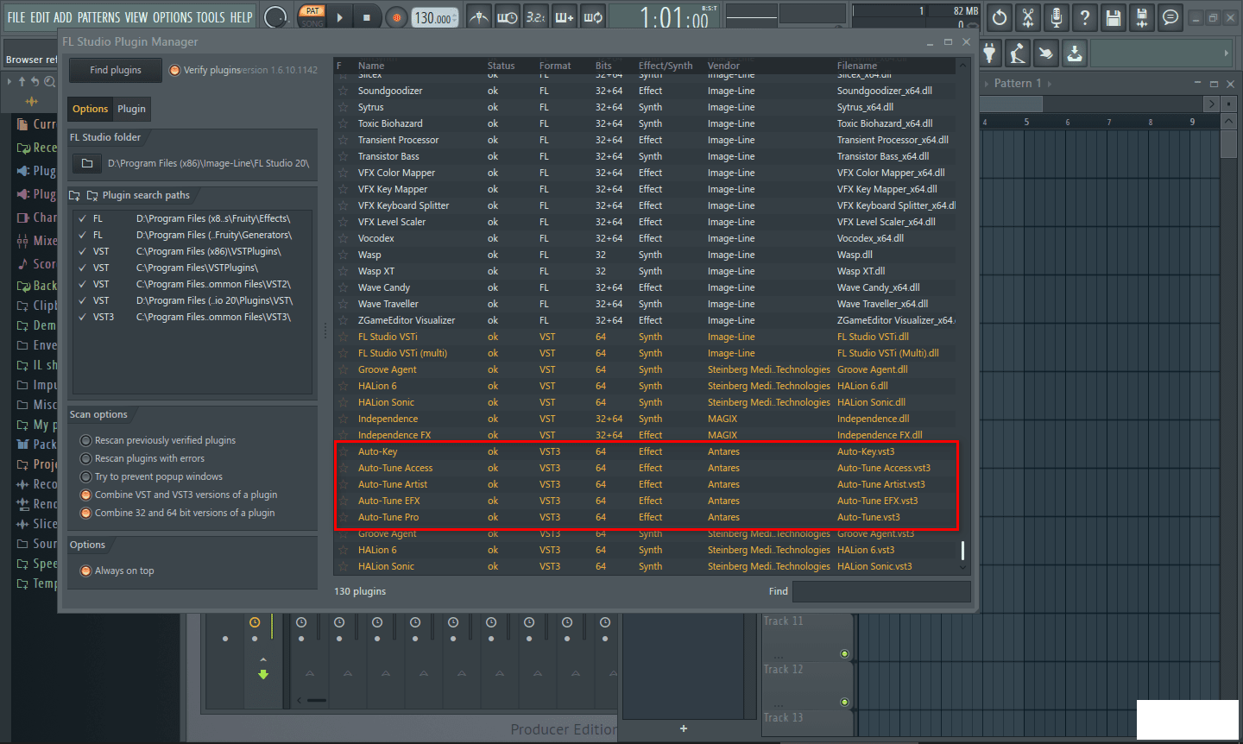Viewport: 1243px width, 744px height.
Task: Open the tempo tapper icon
Action: coord(1019,54)
